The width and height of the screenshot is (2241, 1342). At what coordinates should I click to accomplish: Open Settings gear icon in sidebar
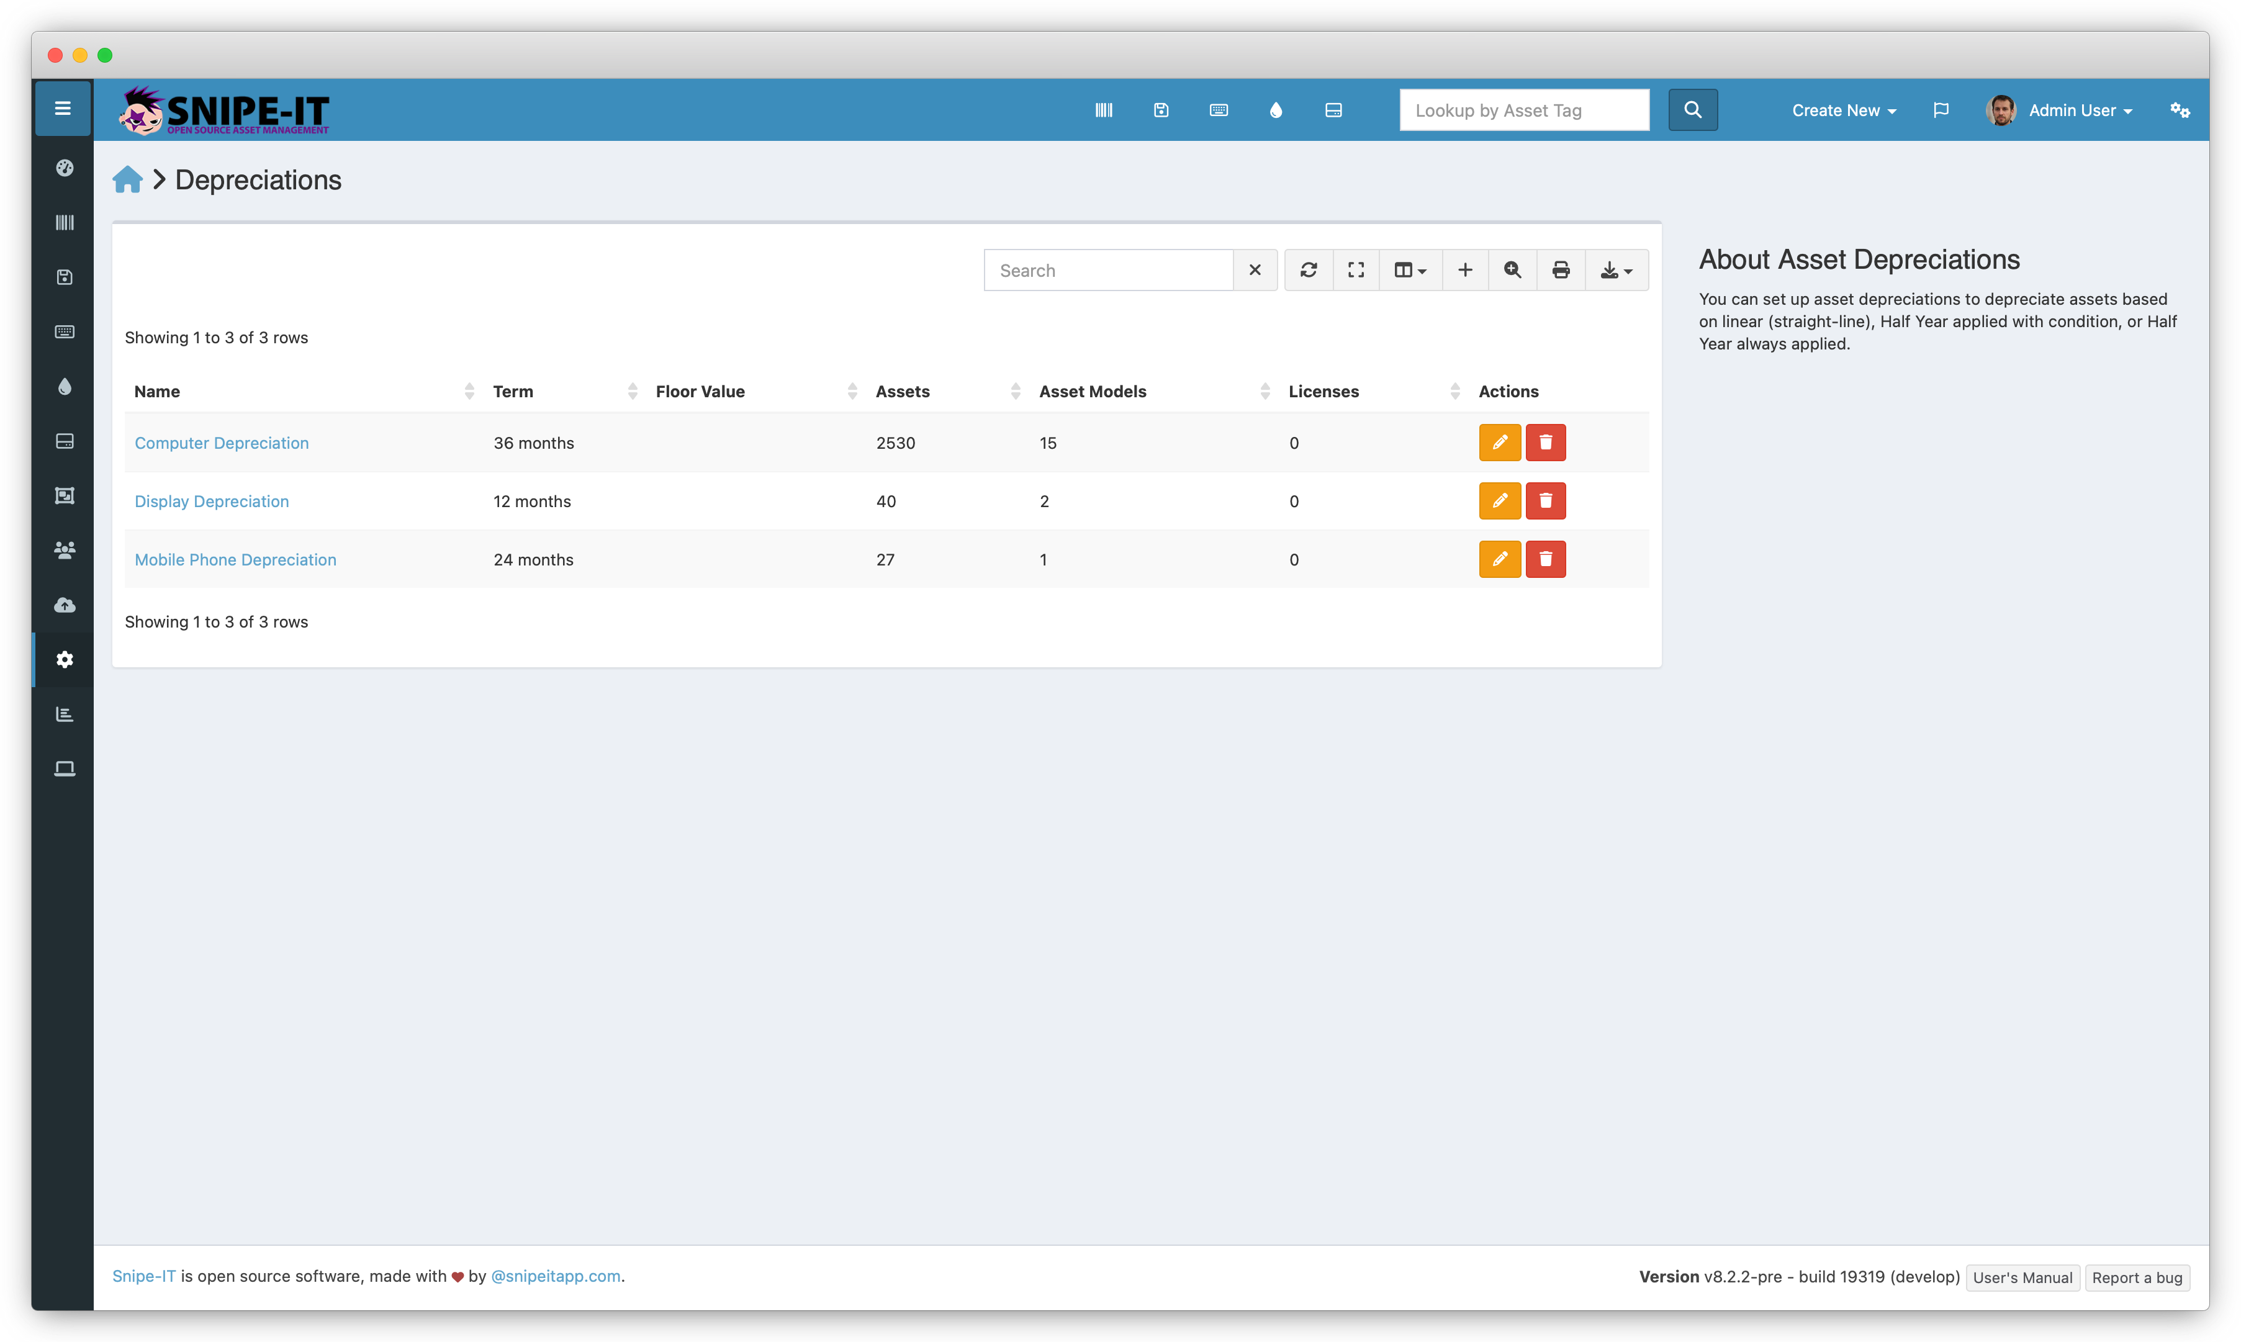[x=64, y=659]
